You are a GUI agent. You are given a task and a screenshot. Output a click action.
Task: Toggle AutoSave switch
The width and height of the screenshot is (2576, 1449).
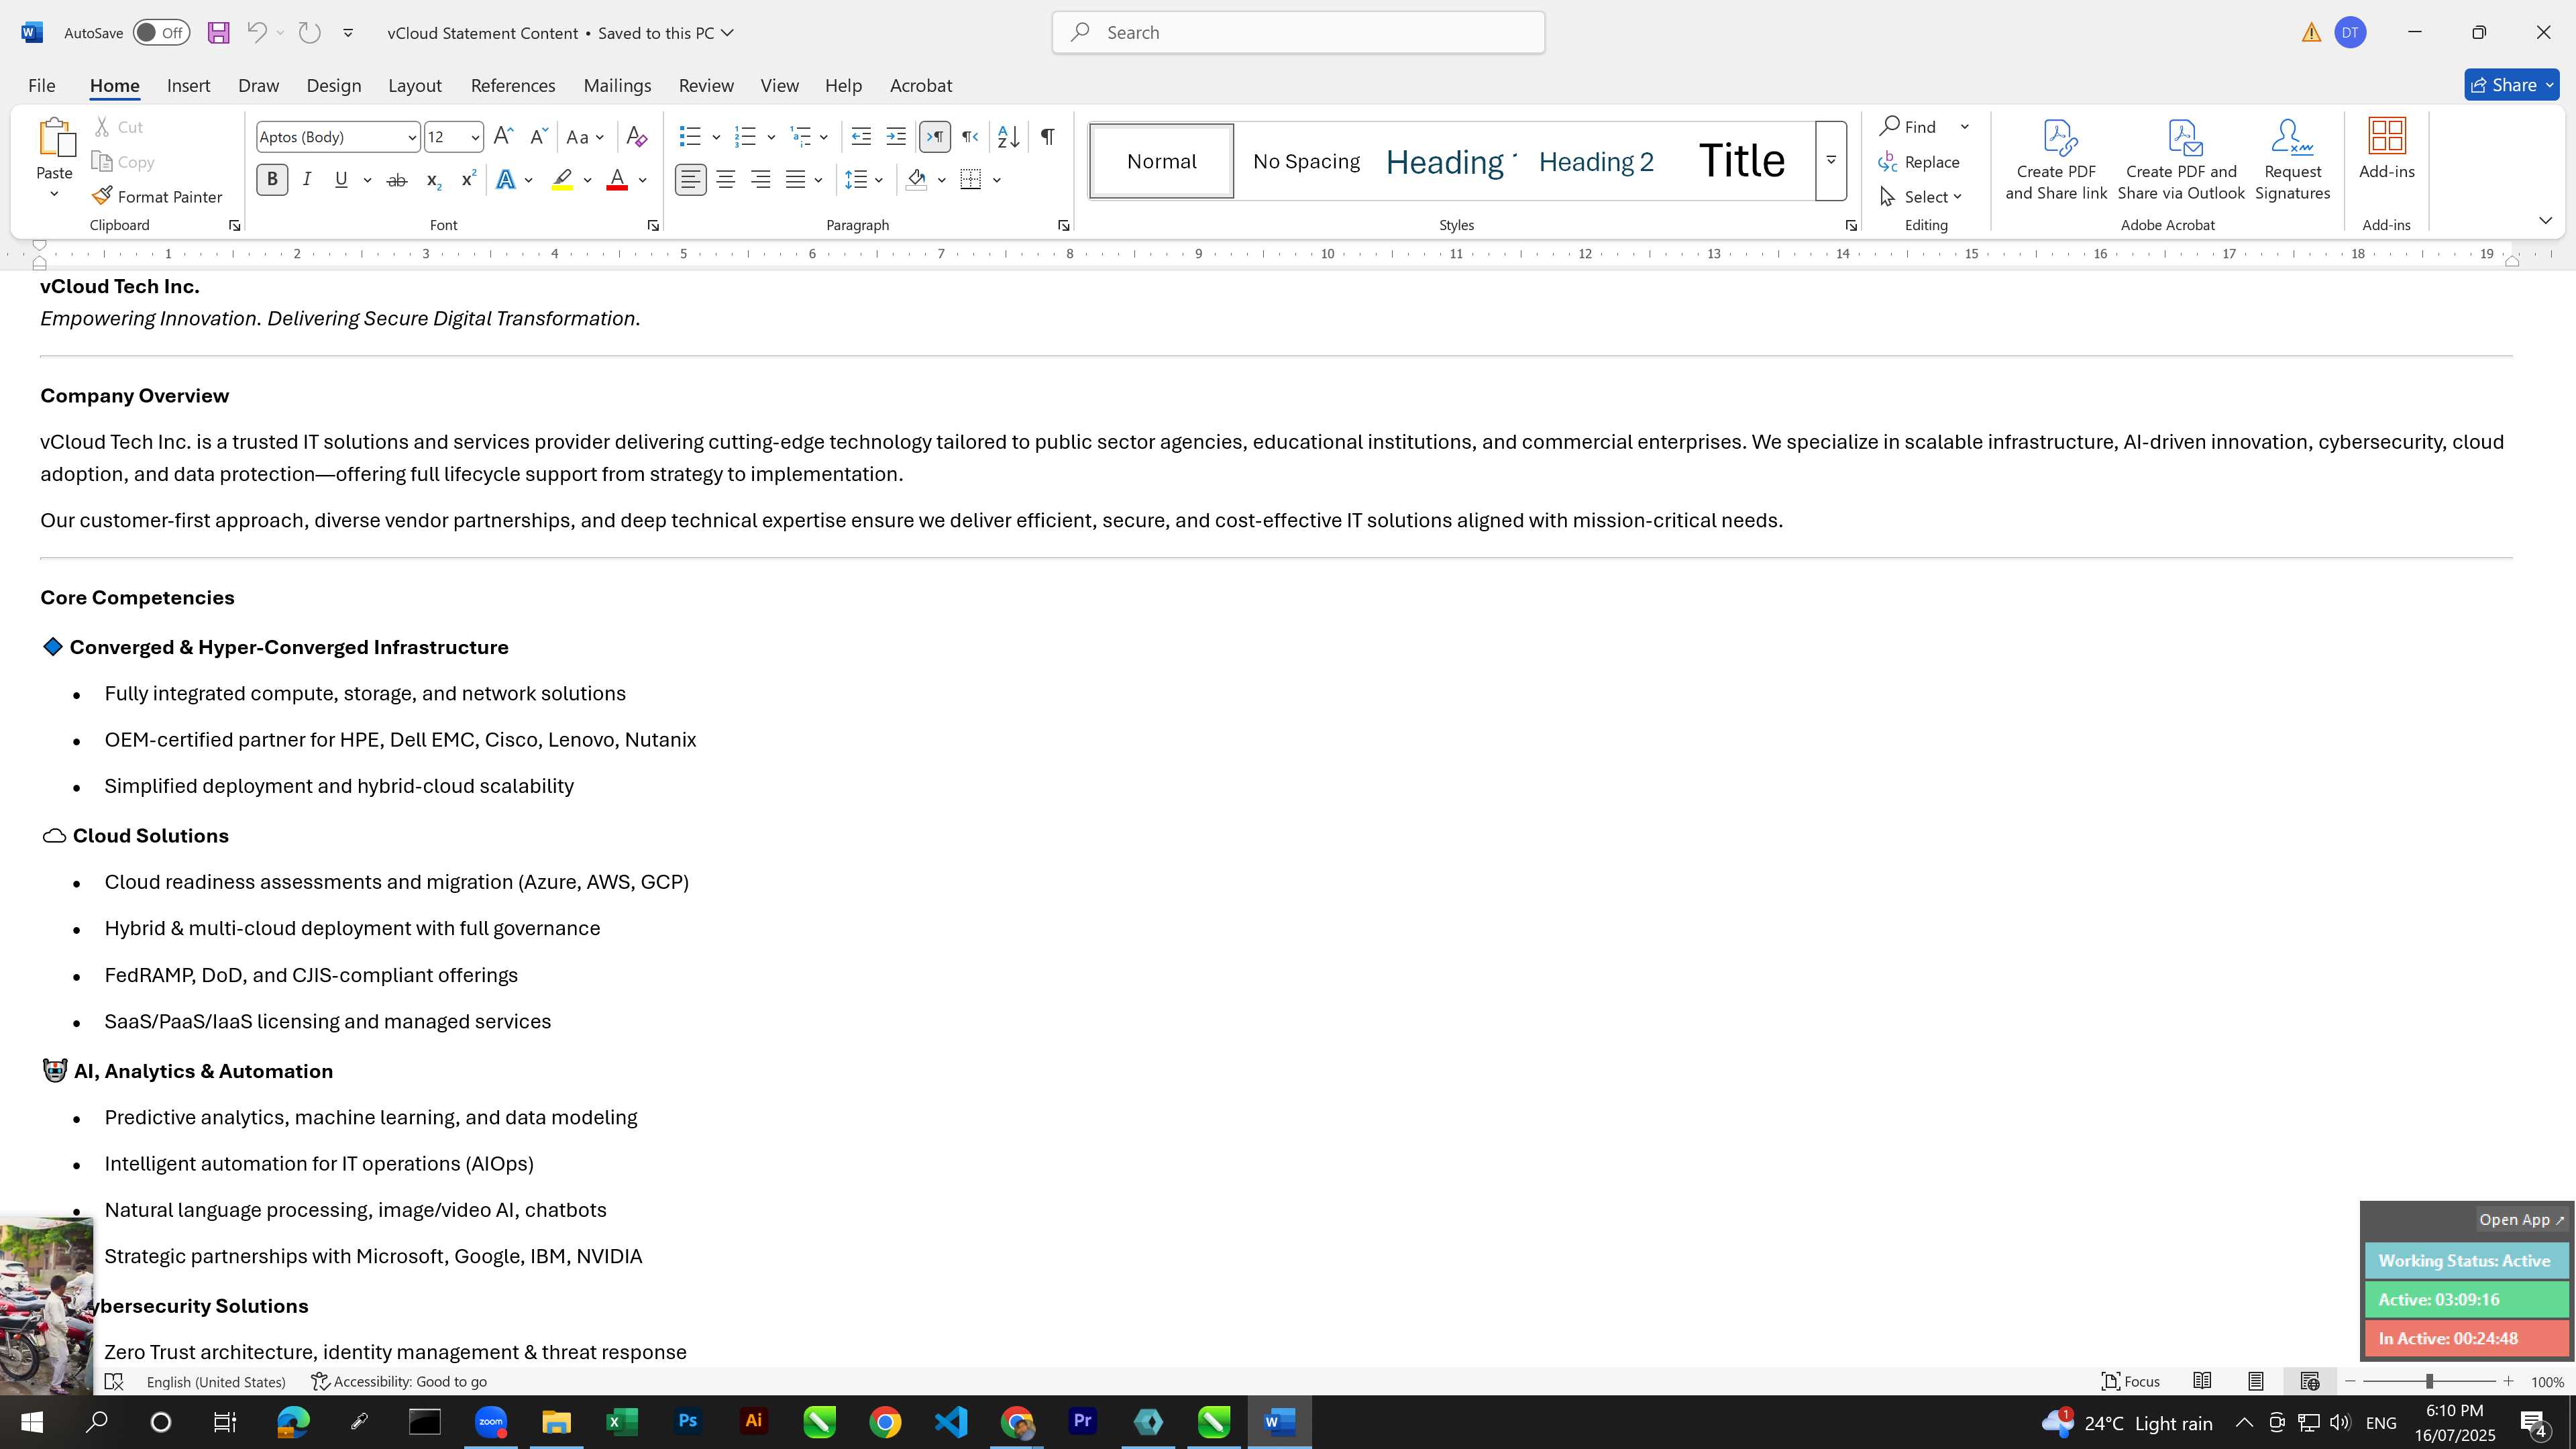point(161,33)
